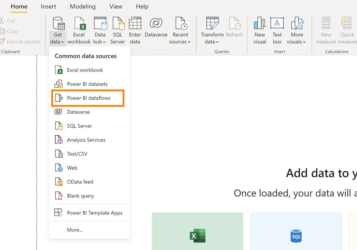Select Analysis Services from the menu
This screenshot has width=357, height=250.
89,140
